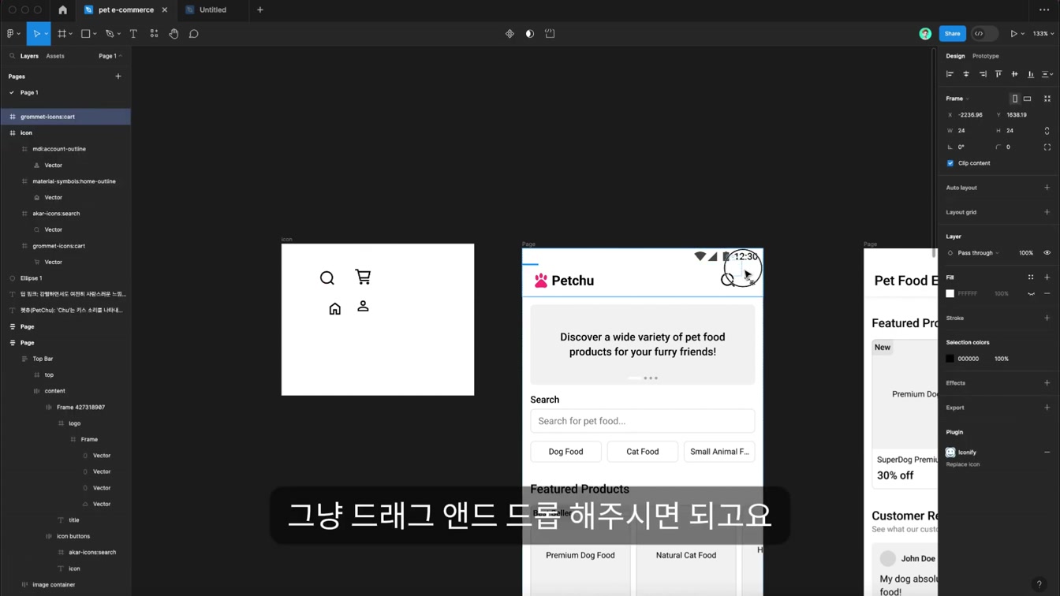Select the grommet-icons:cart top layer
Image resolution: width=1060 pixels, height=596 pixels.
click(x=65, y=117)
